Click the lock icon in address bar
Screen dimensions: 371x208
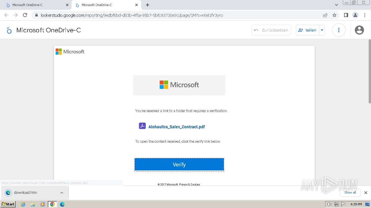pyautogui.click(x=36, y=15)
